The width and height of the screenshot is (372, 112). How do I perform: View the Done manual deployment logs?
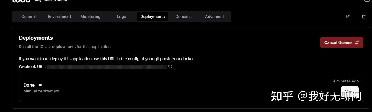tap(350, 91)
